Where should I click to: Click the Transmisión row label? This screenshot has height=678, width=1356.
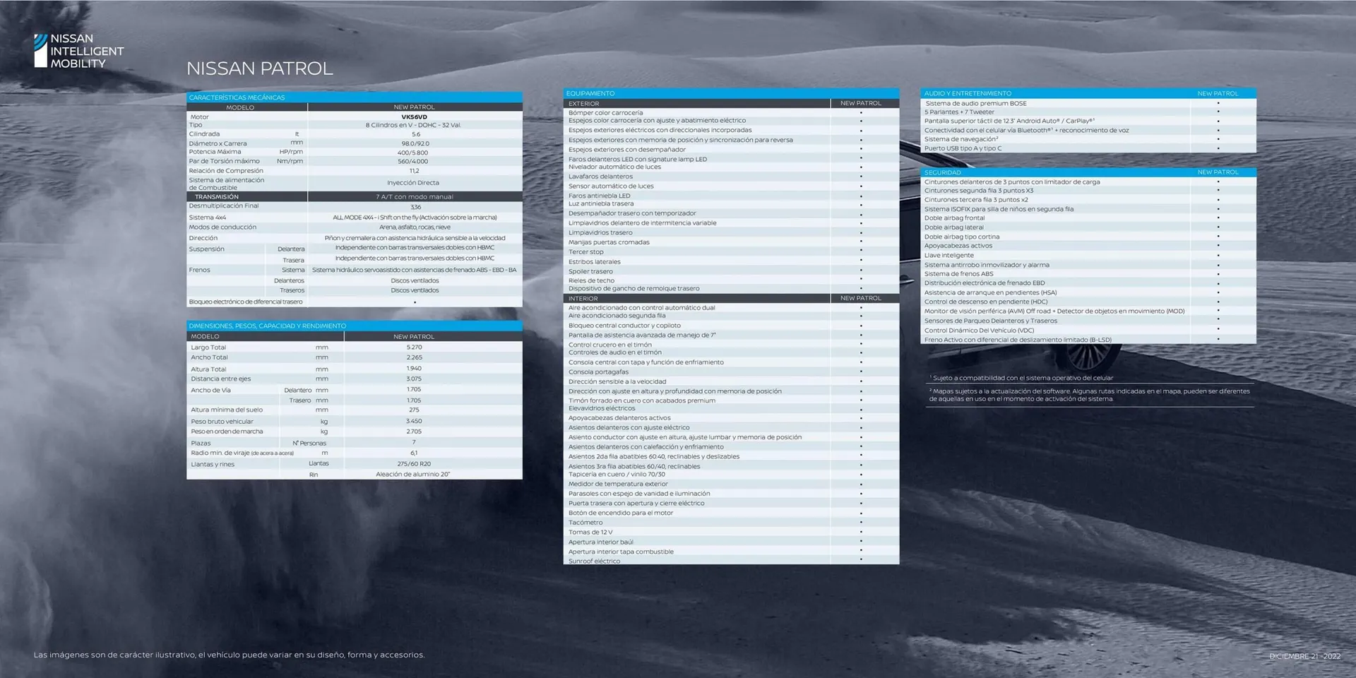coord(217,197)
